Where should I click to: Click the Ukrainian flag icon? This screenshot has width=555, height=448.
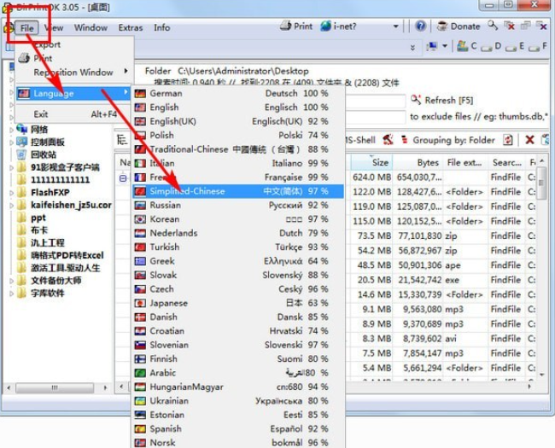(x=140, y=401)
